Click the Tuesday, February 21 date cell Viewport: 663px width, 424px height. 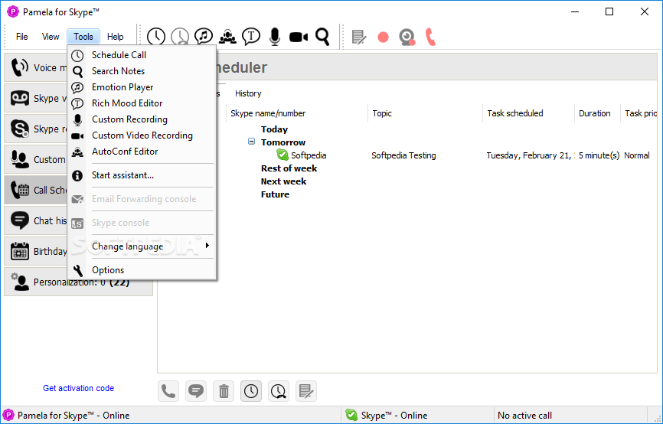click(531, 155)
